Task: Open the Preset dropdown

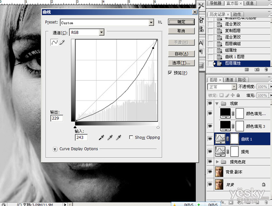Action: pyautogui.click(x=151, y=23)
